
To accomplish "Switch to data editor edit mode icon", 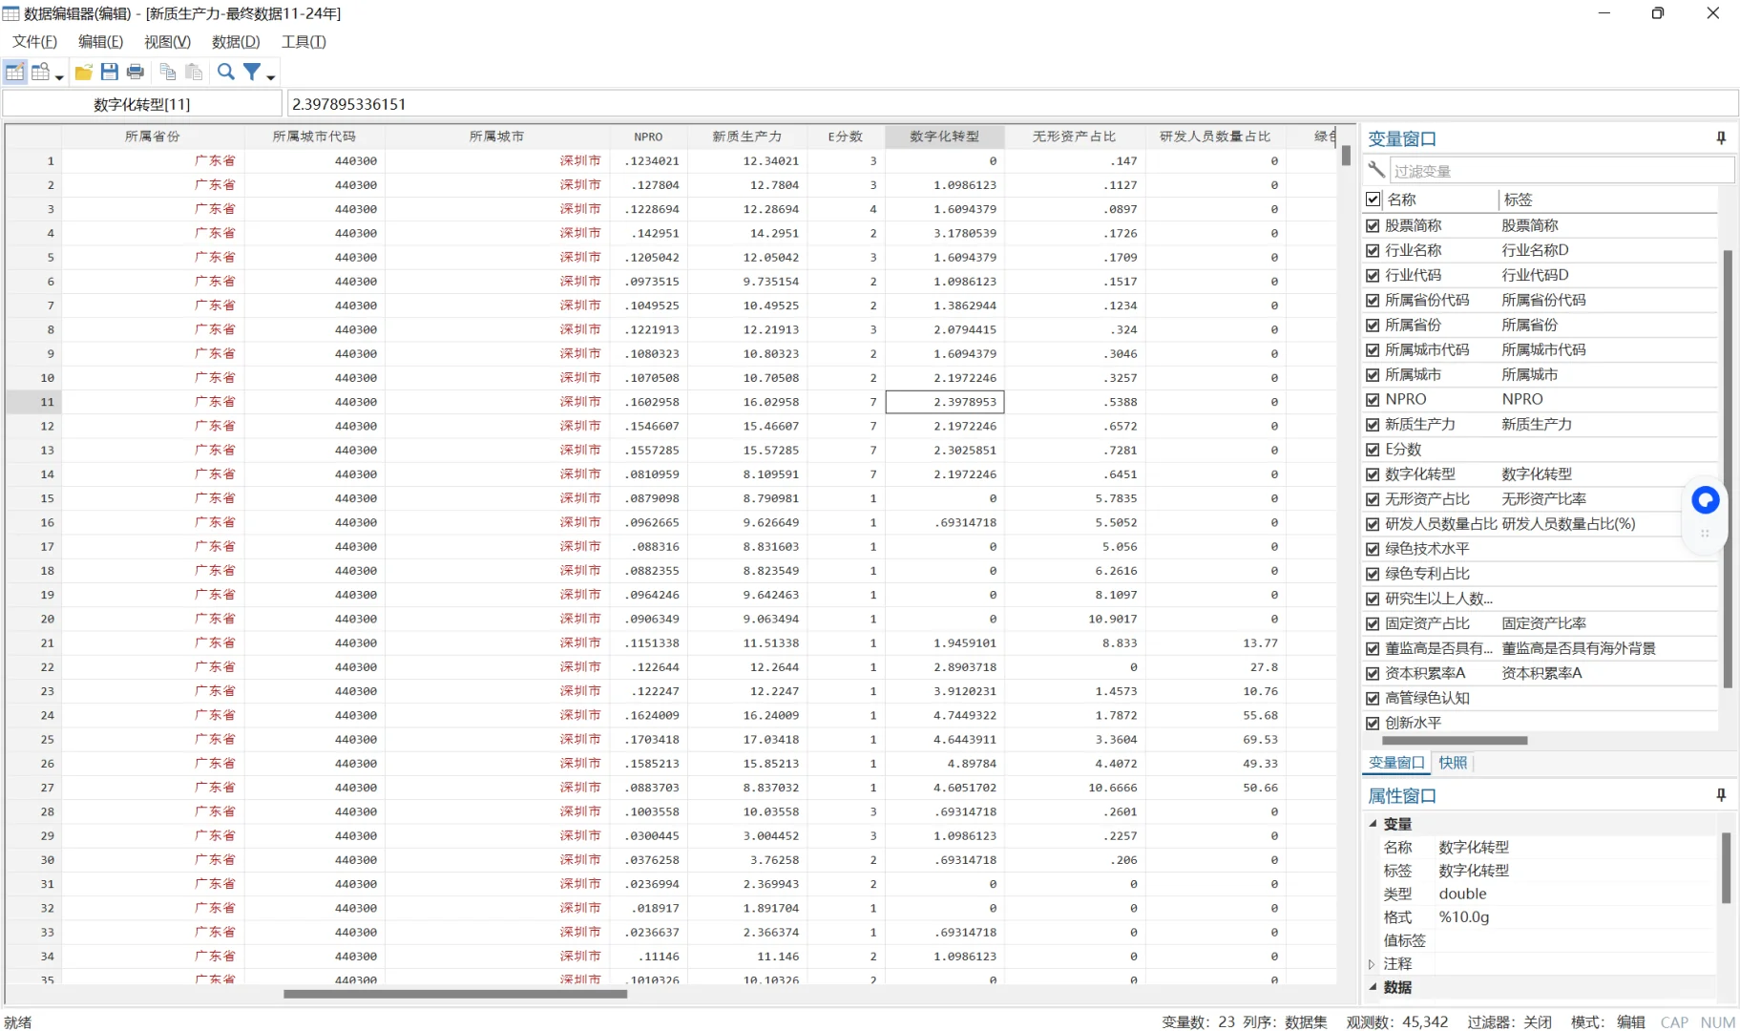I will point(14,72).
